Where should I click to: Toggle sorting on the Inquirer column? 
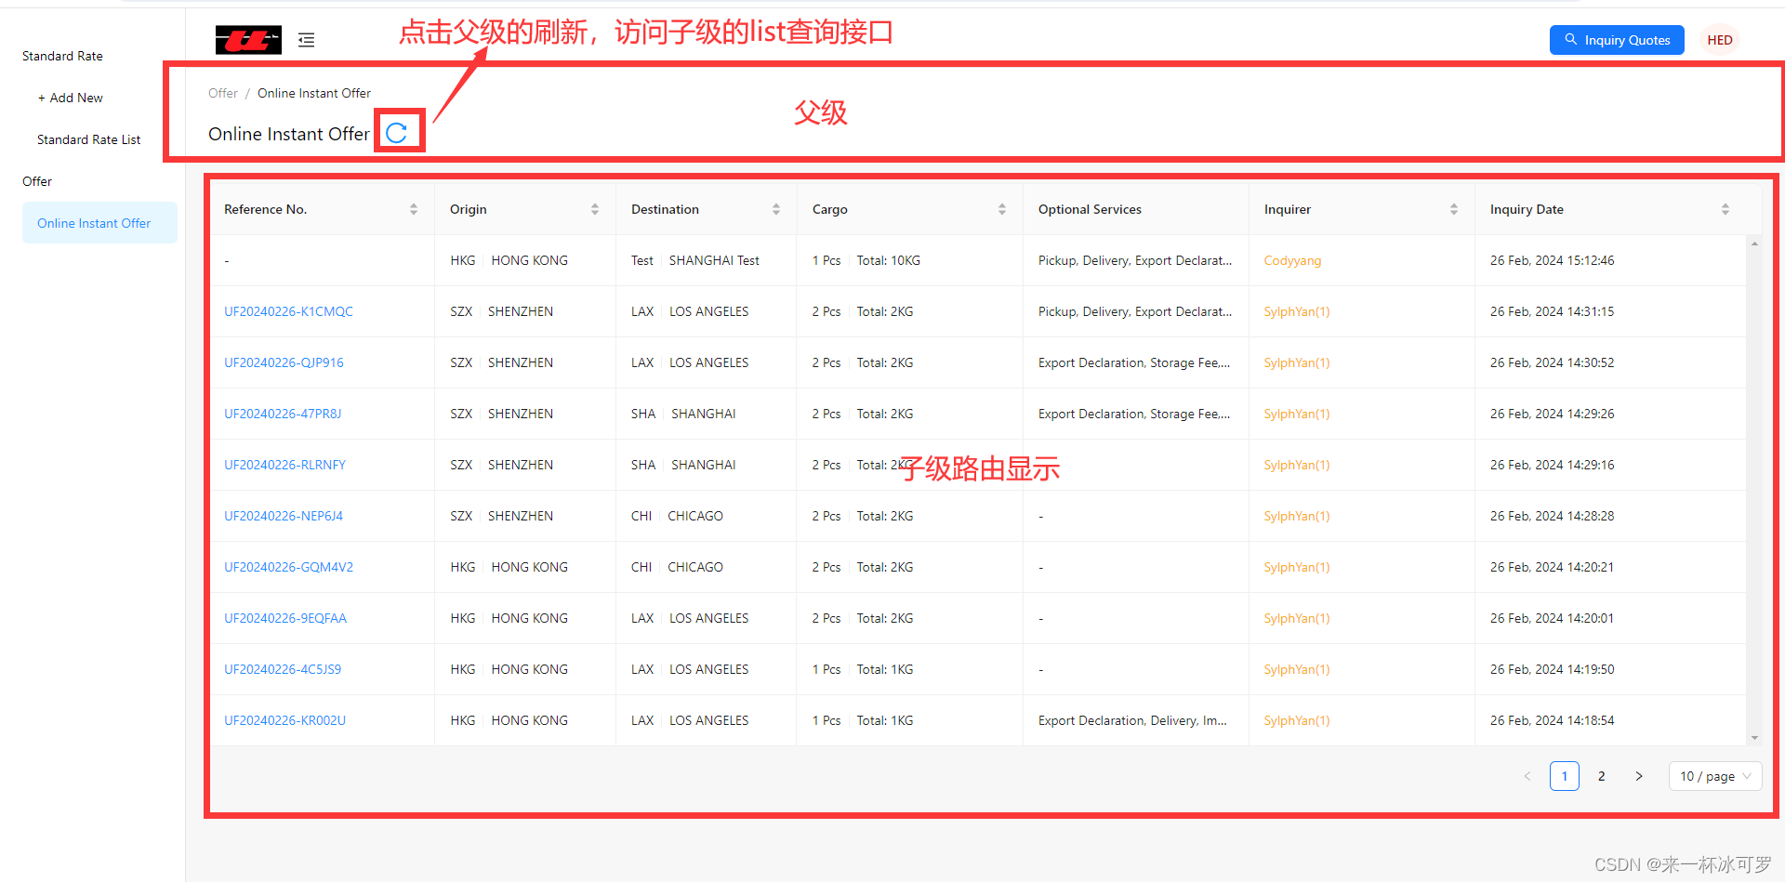coord(1455,209)
